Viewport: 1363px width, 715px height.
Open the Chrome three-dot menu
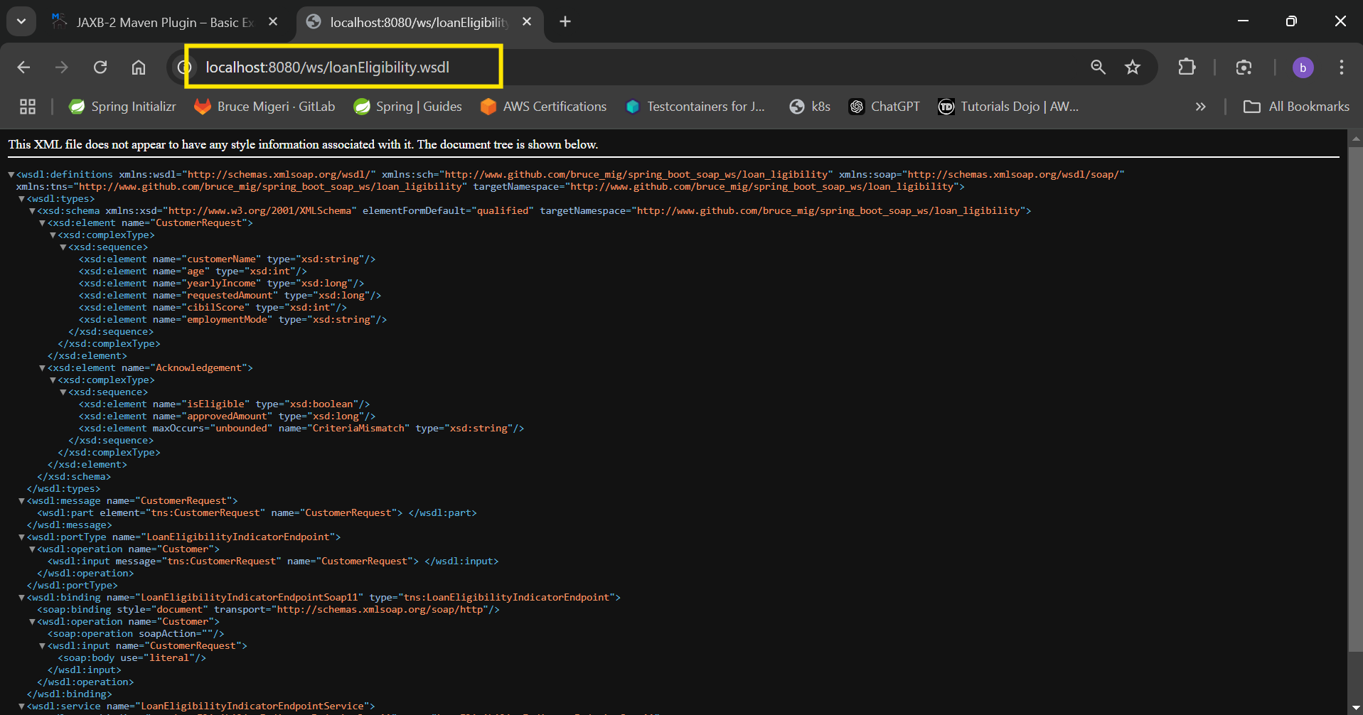1342,67
